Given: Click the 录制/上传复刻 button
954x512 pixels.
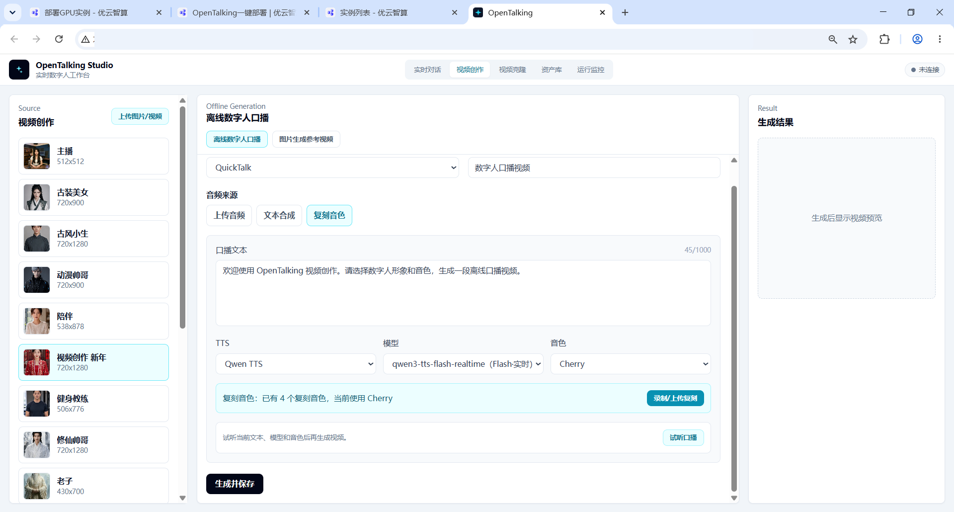Looking at the screenshot, I should (x=675, y=398).
